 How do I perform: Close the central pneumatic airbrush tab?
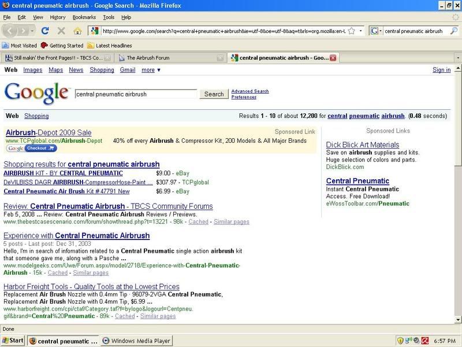333,58
